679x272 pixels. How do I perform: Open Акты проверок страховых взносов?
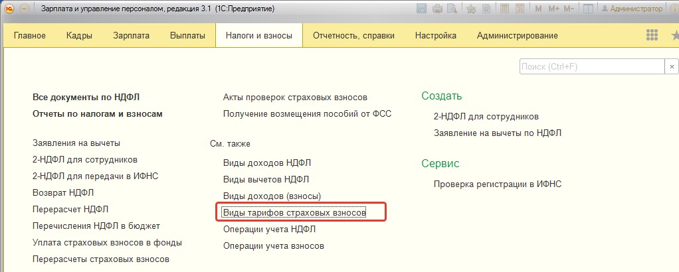click(295, 98)
